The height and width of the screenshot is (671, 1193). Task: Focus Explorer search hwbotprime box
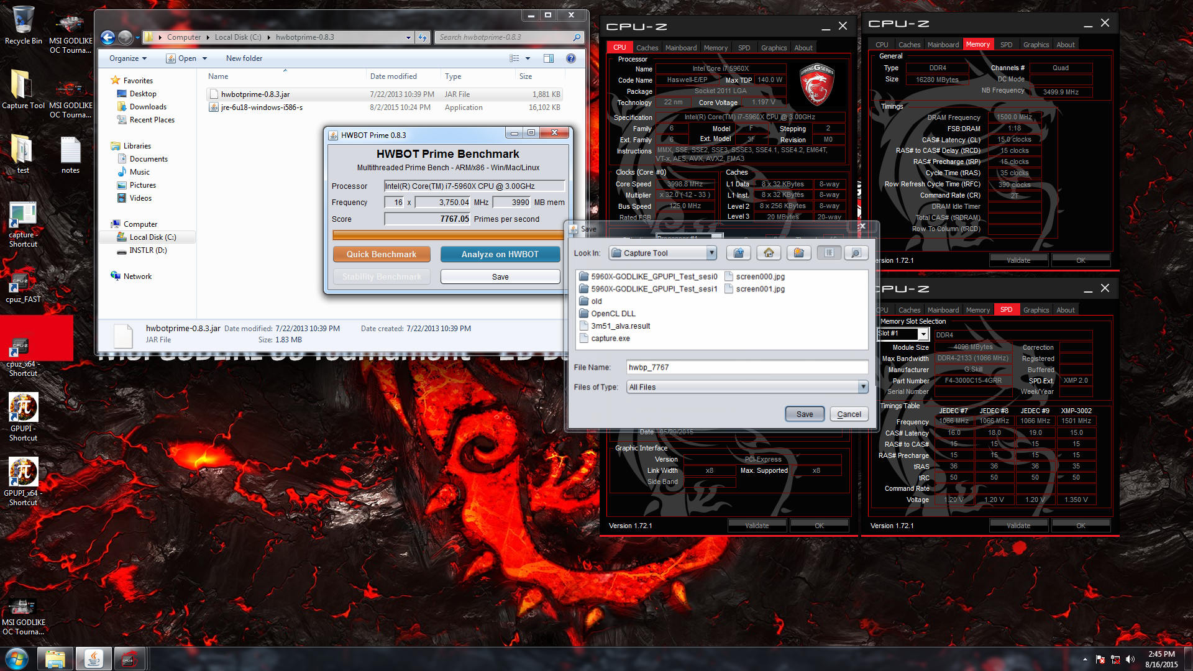509,37
